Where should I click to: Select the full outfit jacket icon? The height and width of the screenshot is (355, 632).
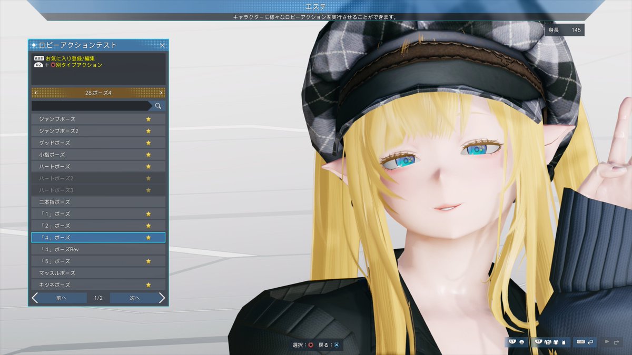(x=548, y=342)
